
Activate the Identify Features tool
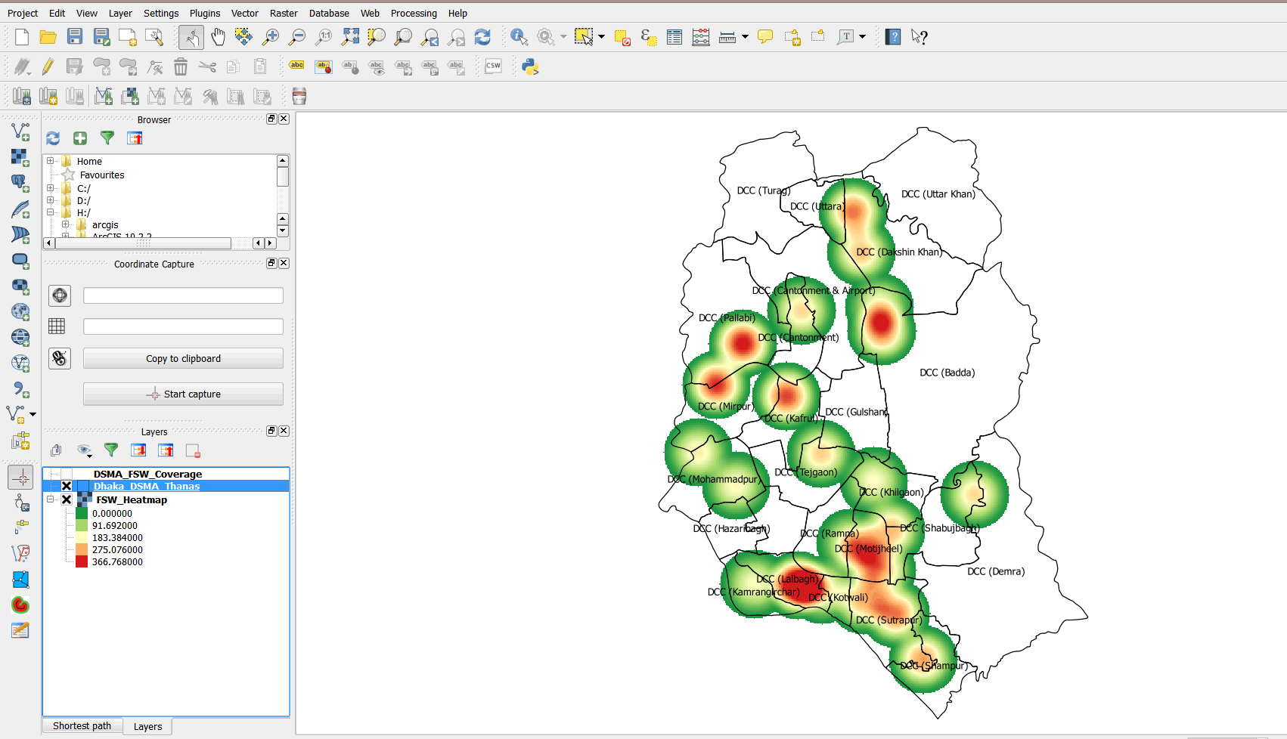(x=519, y=37)
